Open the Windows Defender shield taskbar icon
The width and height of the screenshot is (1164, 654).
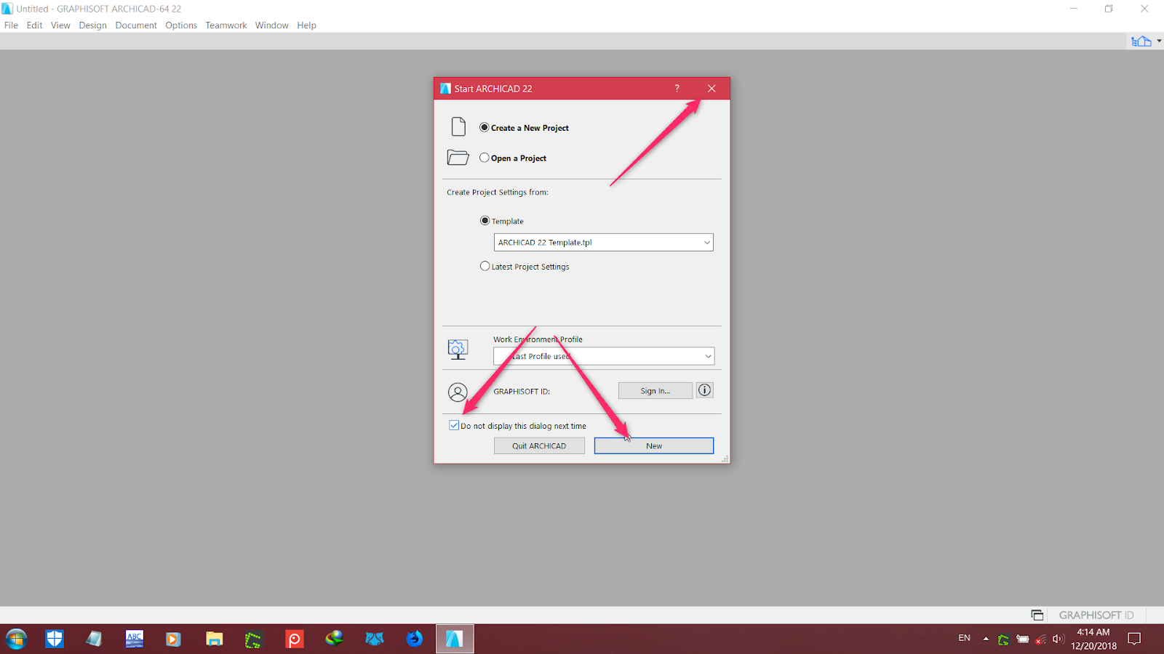click(55, 639)
